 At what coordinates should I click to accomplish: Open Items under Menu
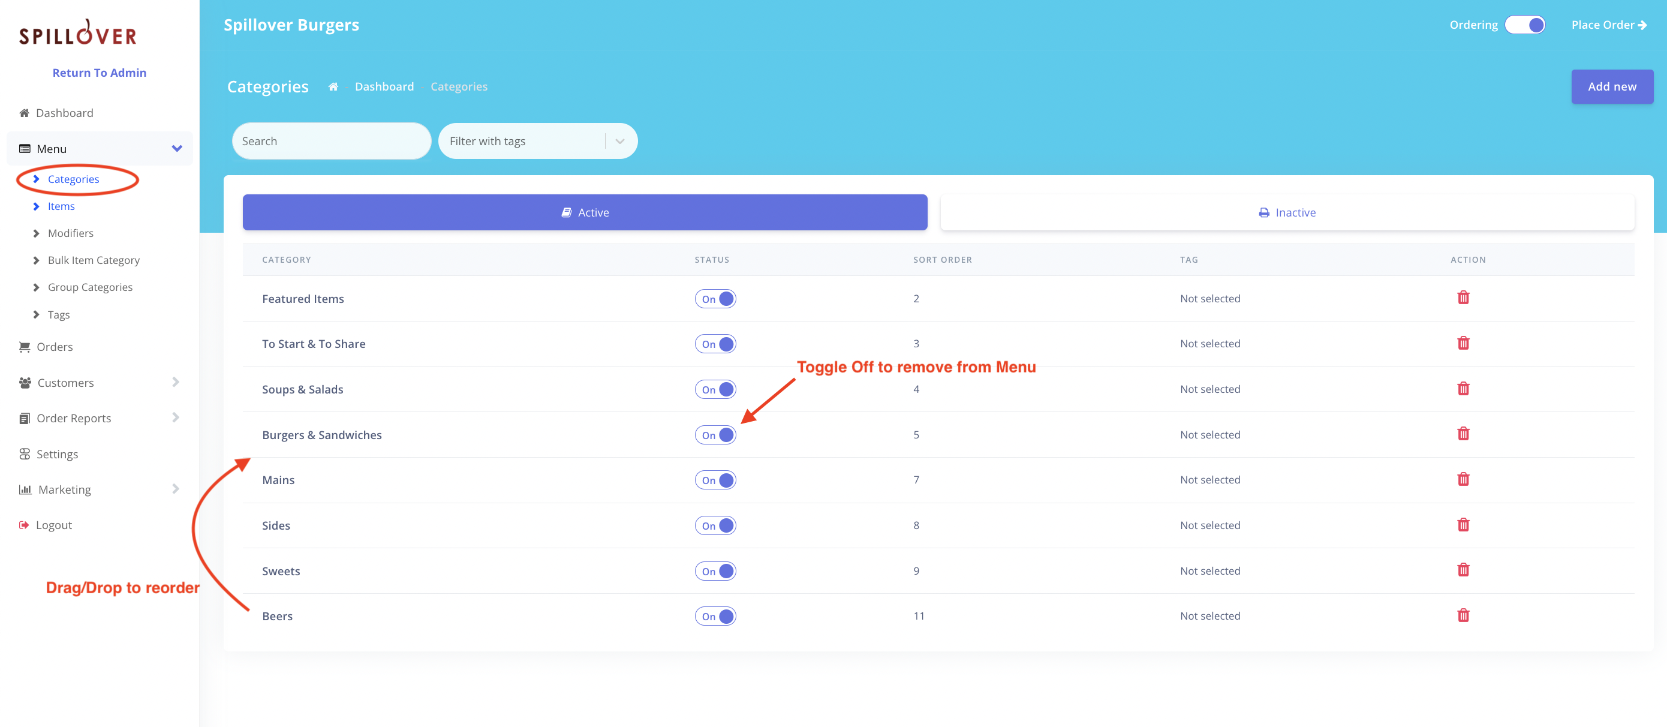coord(61,206)
